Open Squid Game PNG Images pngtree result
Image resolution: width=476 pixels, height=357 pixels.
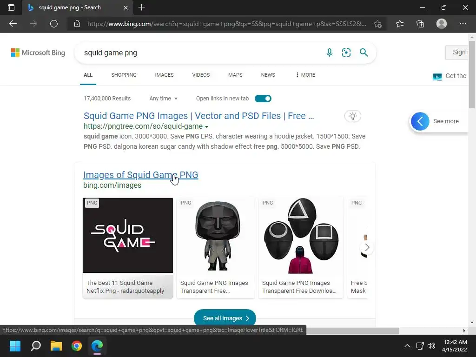click(x=199, y=116)
